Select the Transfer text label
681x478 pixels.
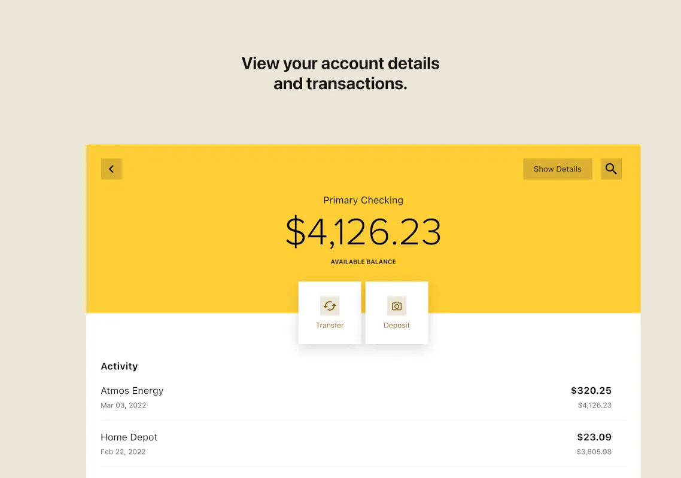330,325
